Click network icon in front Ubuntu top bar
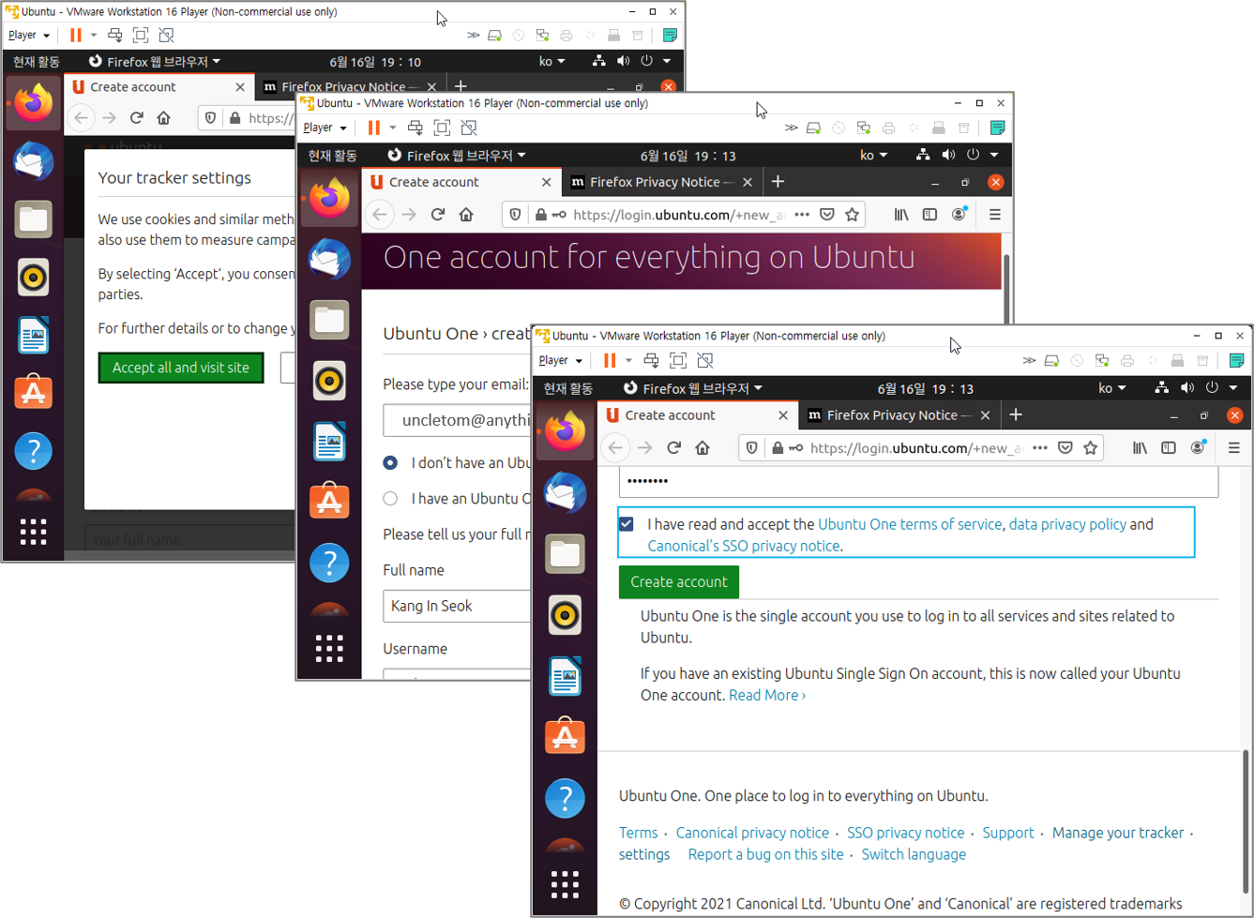1254x918 pixels. pyautogui.click(x=1162, y=388)
